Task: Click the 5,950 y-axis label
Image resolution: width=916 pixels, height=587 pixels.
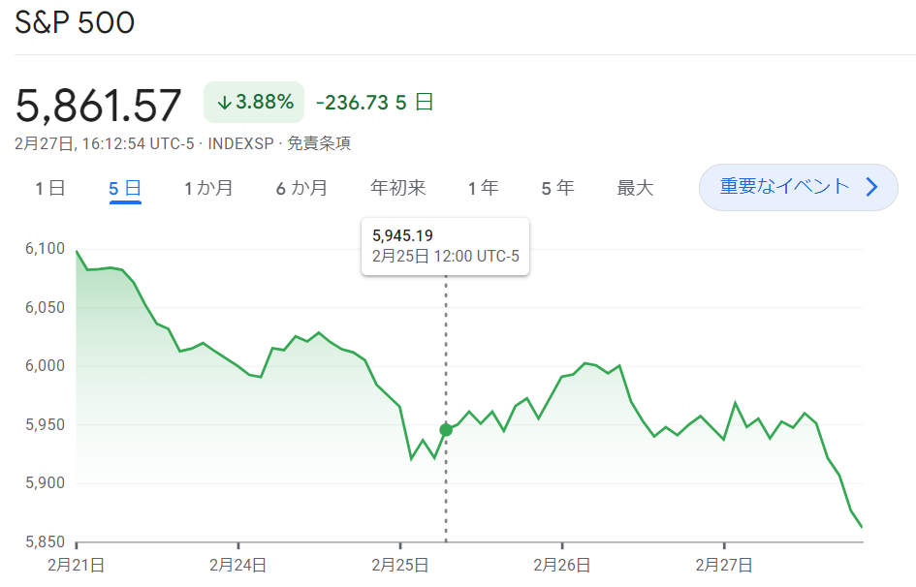Action: coord(45,425)
